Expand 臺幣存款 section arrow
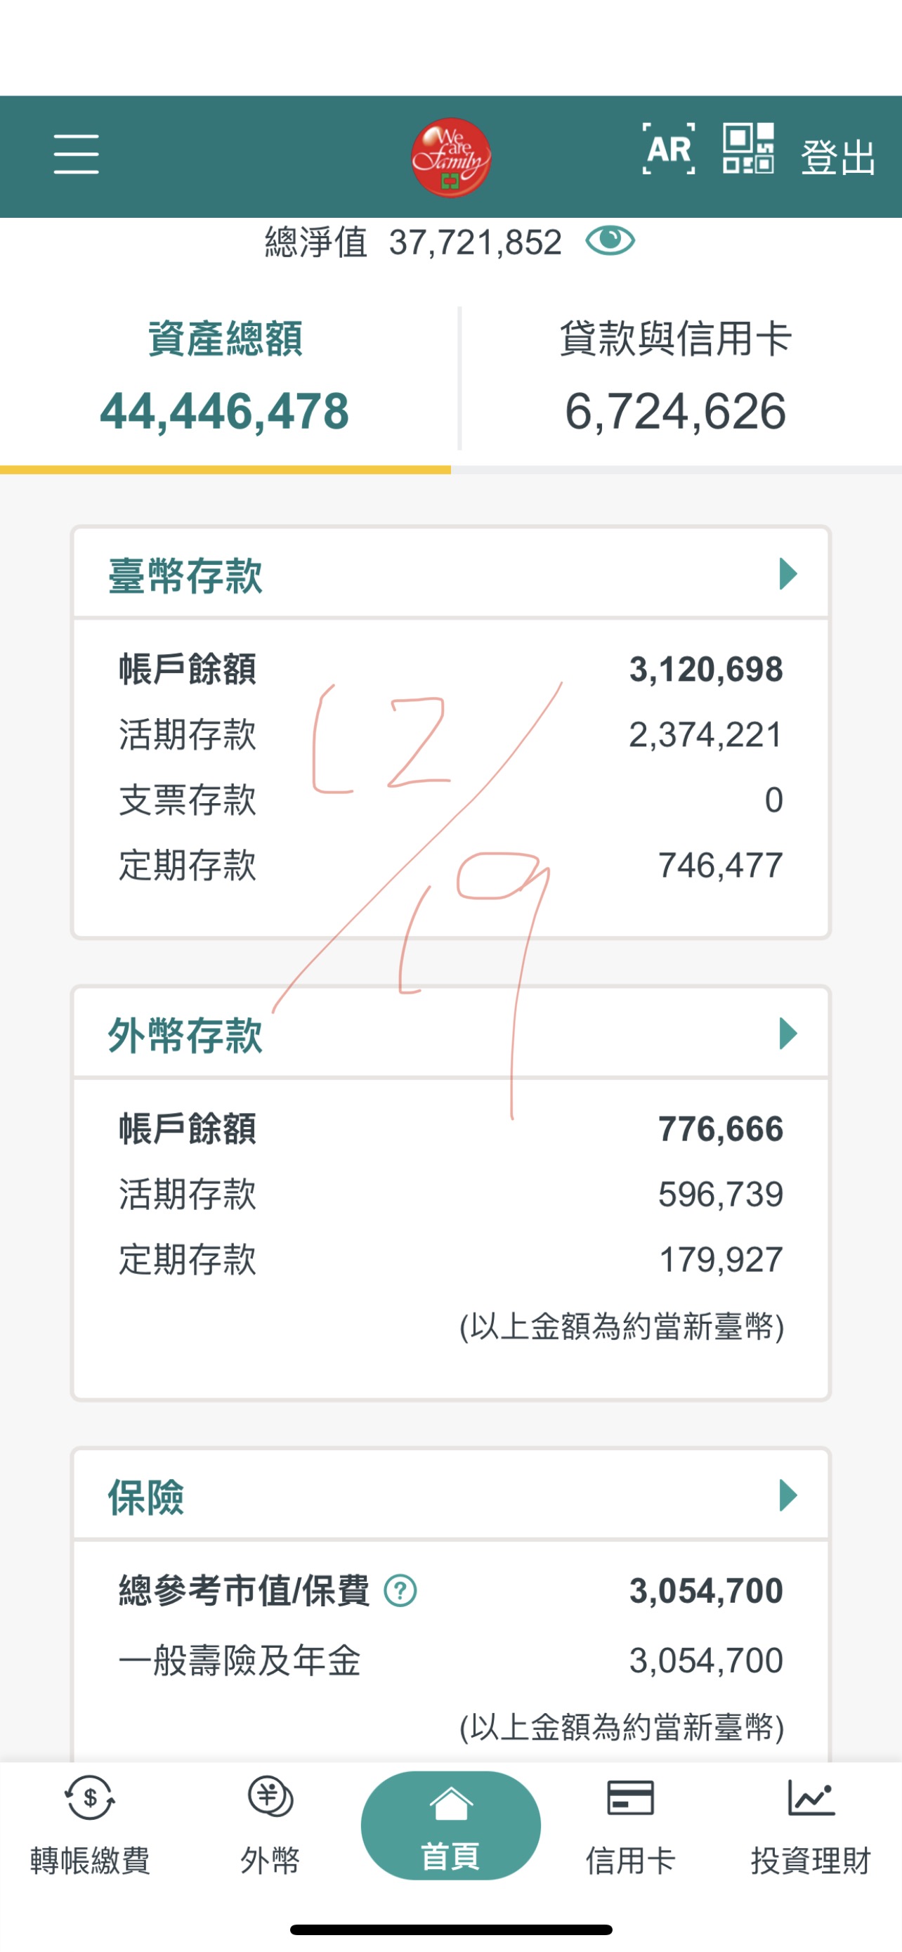The width and height of the screenshot is (902, 1952). coord(787,573)
